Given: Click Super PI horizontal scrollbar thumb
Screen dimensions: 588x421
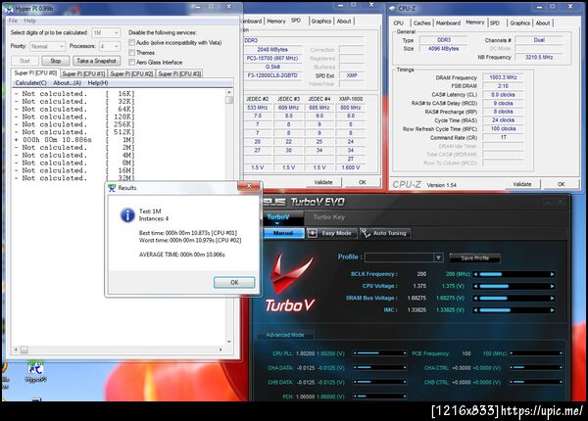Looking at the screenshot, I should (24, 350).
